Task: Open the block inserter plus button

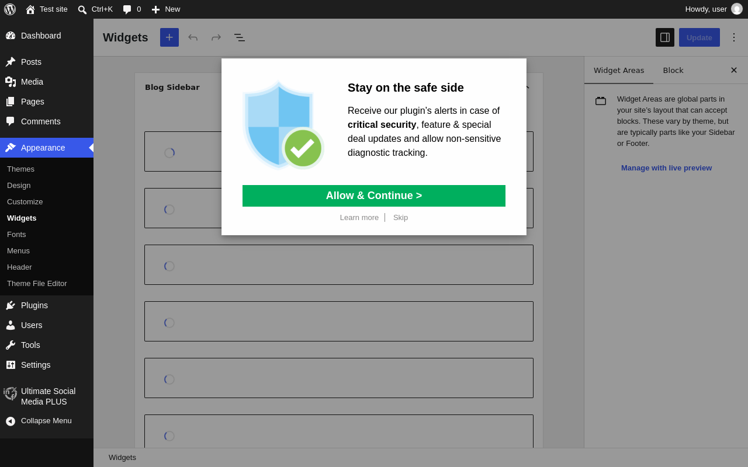Action: tap(169, 37)
